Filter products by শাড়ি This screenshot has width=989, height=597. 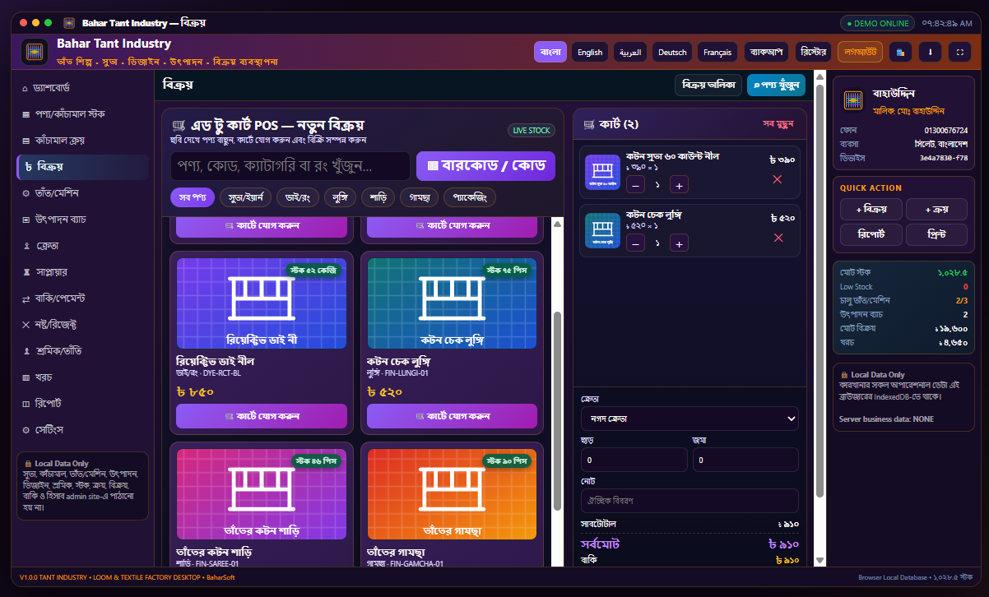click(x=378, y=197)
